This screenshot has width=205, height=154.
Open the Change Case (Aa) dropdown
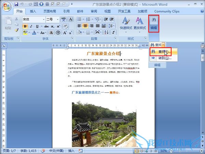[x=43, y=33]
